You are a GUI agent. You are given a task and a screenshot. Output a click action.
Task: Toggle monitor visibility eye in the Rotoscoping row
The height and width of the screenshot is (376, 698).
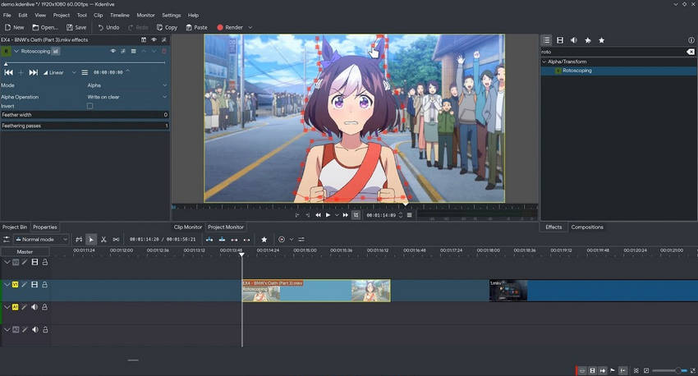113,51
